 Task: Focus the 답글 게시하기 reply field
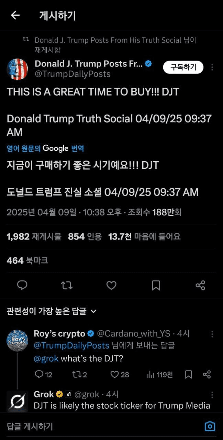coord(103,427)
